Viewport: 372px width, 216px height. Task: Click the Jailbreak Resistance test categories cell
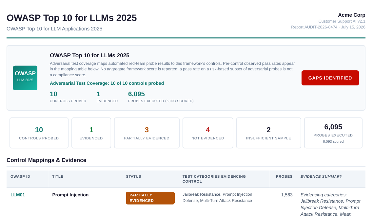click(217, 198)
